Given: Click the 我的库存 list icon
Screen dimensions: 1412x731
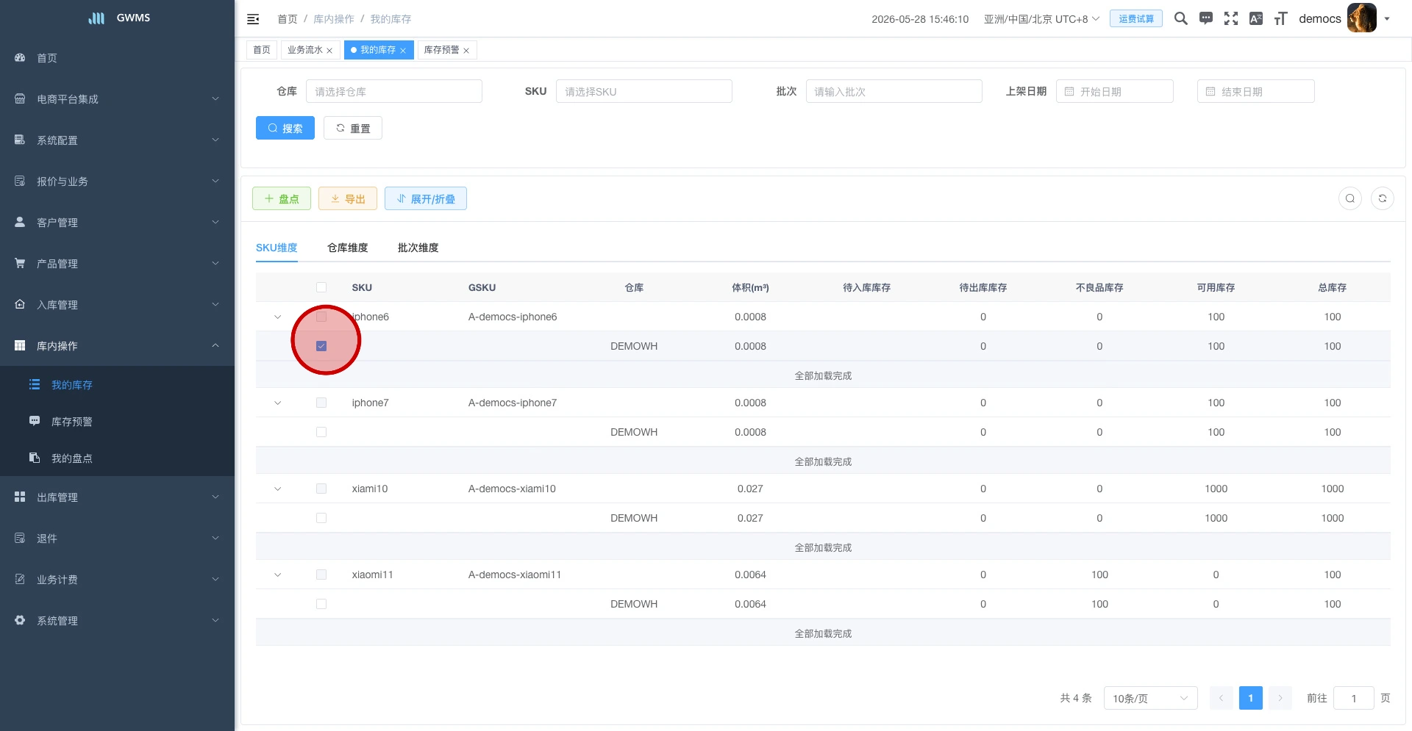Looking at the screenshot, I should (35, 384).
